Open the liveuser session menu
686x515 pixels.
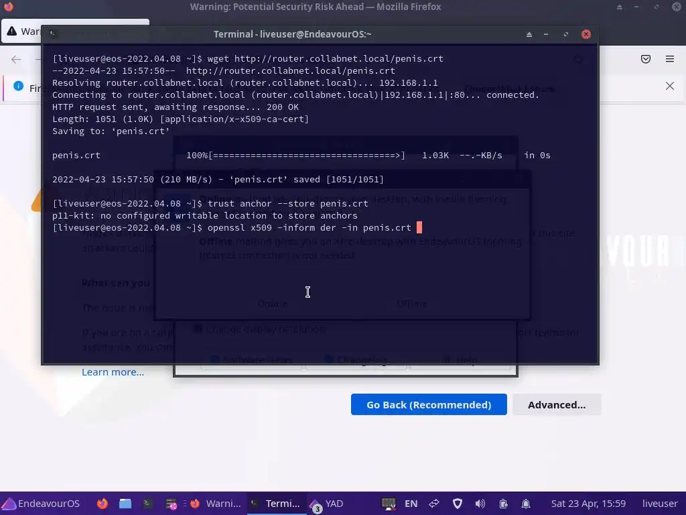coord(660,504)
